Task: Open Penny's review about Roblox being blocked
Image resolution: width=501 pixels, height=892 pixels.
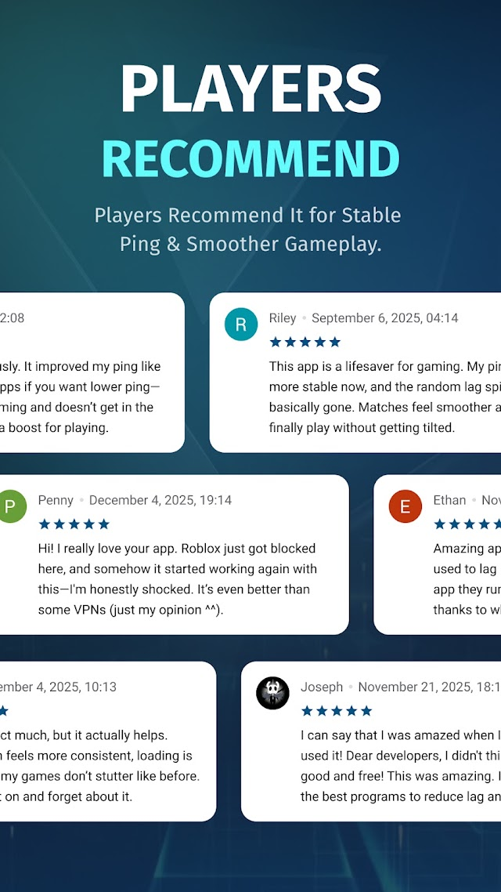Action: 178,579
